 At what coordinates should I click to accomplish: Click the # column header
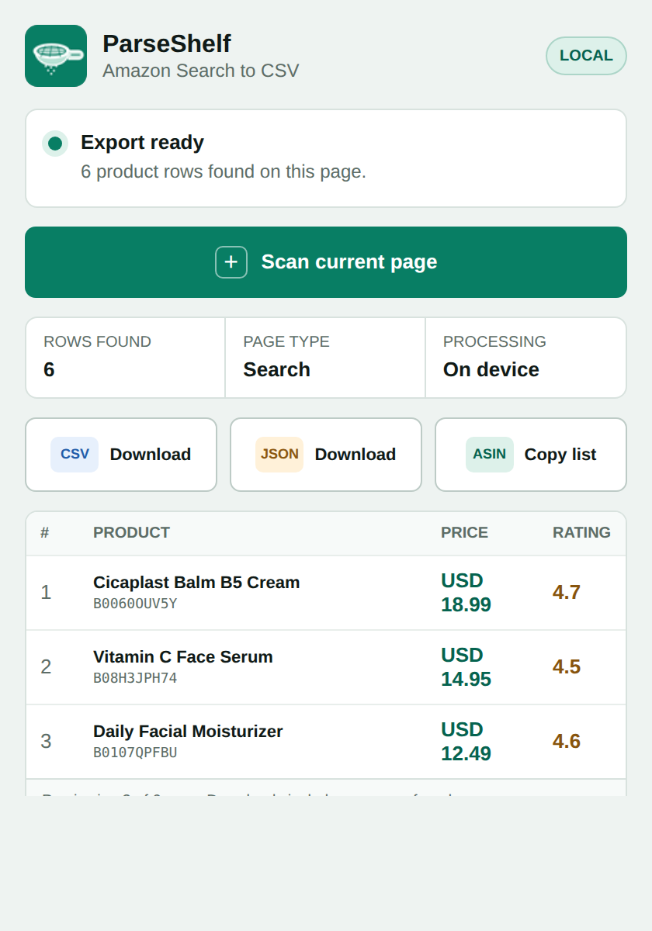45,533
